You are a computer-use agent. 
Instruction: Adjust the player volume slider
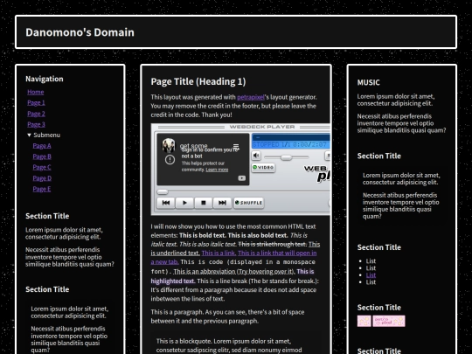pyautogui.click(x=287, y=157)
